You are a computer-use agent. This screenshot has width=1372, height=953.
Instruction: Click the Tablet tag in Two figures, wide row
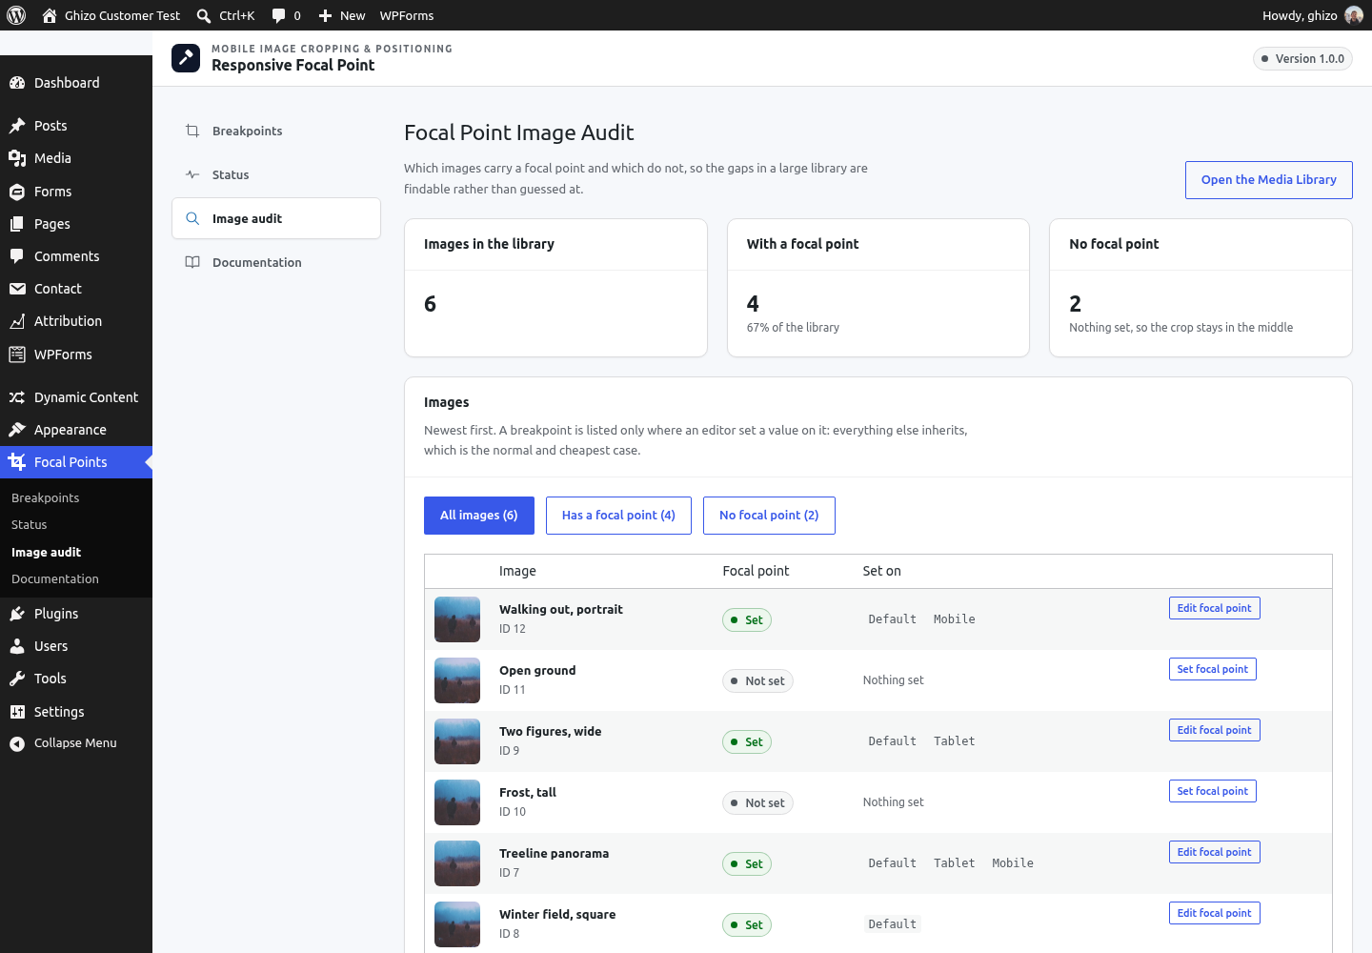955,741
